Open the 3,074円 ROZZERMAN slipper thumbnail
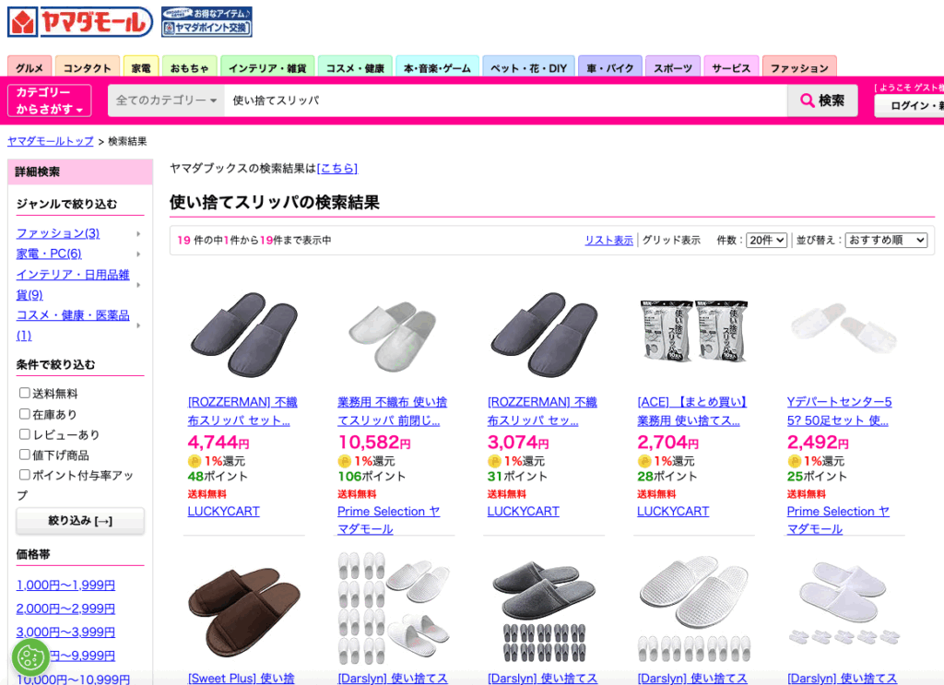This screenshot has width=944, height=685. coord(544,334)
